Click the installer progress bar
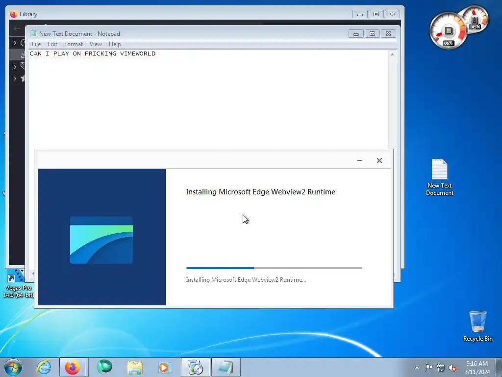The height and width of the screenshot is (377, 502). (274, 268)
